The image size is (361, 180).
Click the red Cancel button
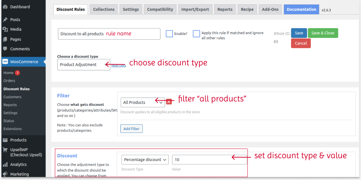pyautogui.click(x=301, y=43)
